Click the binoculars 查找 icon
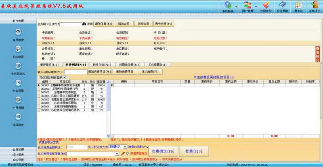 tap(84, 24)
